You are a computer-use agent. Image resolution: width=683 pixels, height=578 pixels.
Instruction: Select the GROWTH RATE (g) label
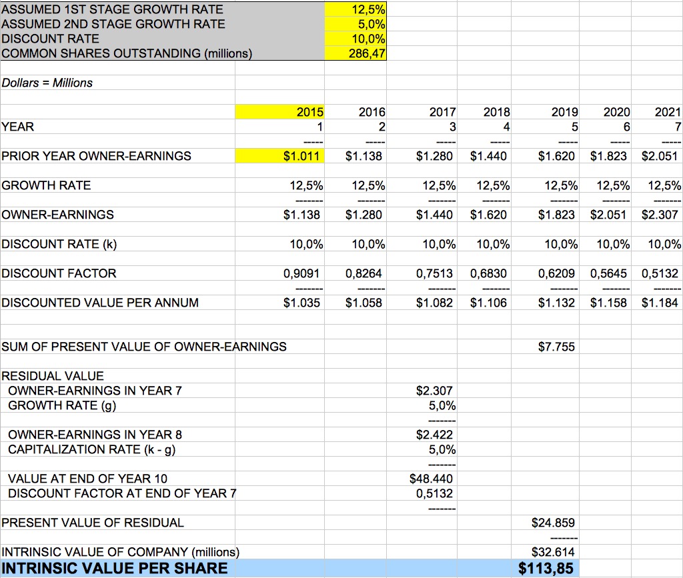[x=62, y=405]
